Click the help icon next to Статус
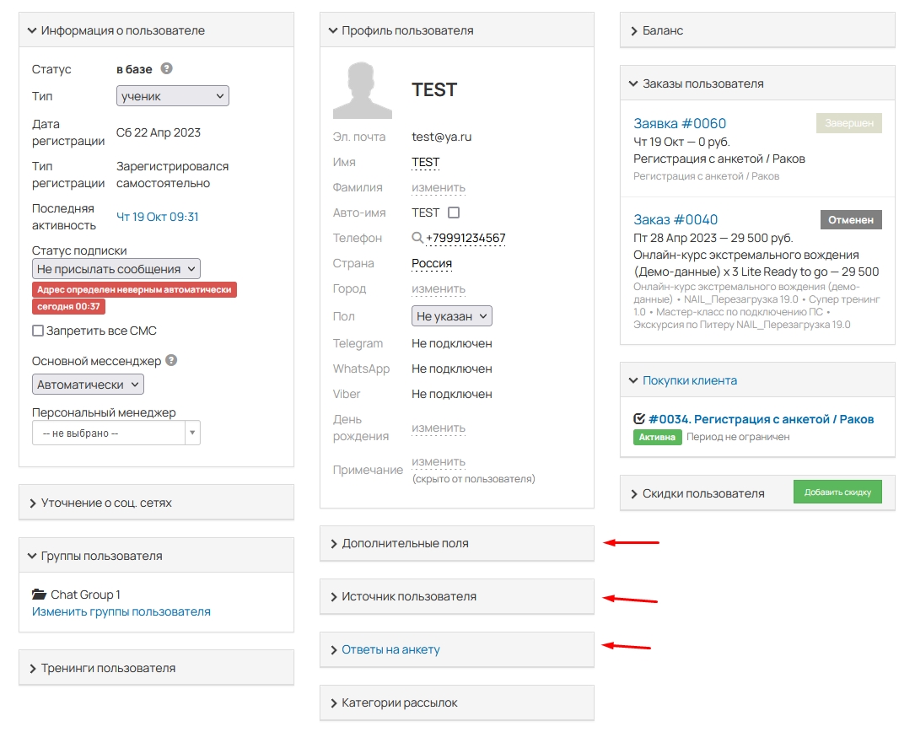The width and height of the screenshot is (915, 732). coord(167,69)
